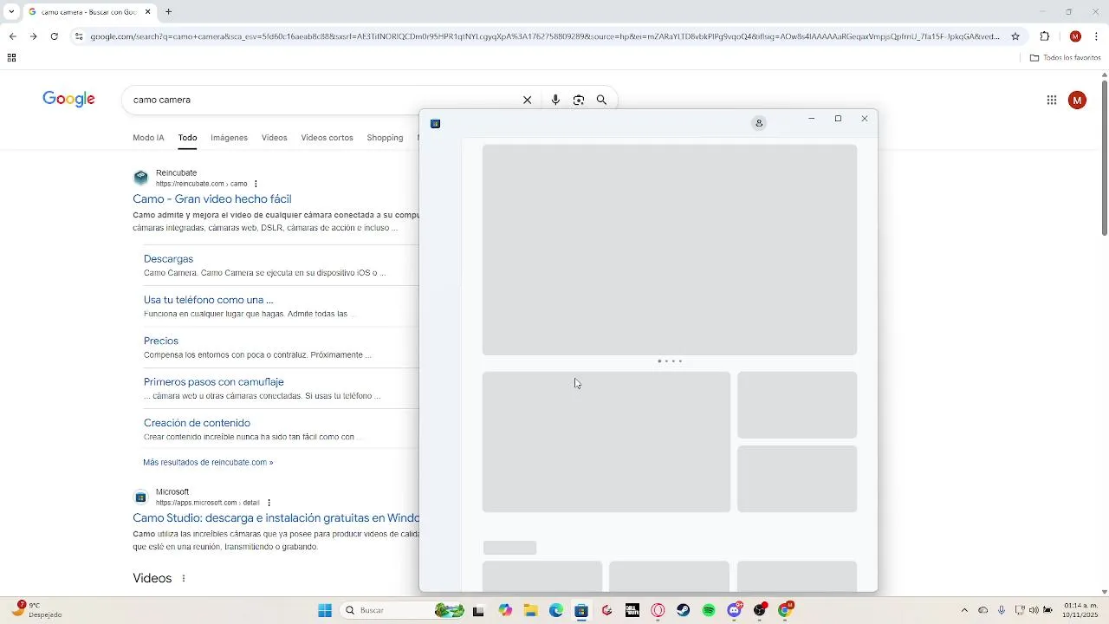Start voice search with the microphone icon
1109x624 pixels.
tap(555, 100)
